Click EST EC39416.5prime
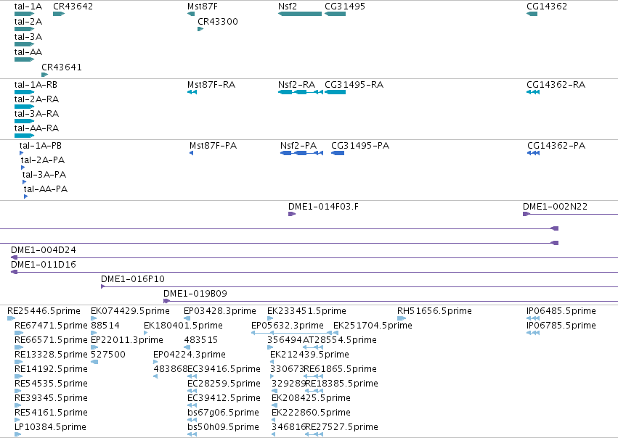The image size is (618, 438). [224, 369]
